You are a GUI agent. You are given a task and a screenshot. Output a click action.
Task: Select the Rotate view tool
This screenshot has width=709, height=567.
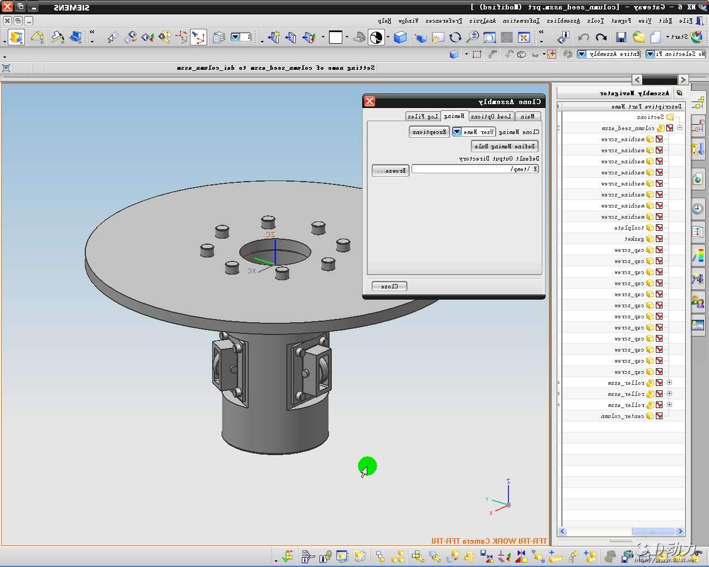point(455,38)
